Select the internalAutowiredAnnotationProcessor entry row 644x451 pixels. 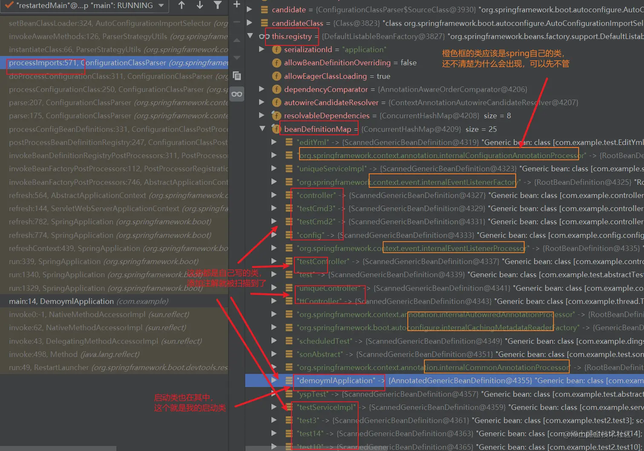click(444, 315)
